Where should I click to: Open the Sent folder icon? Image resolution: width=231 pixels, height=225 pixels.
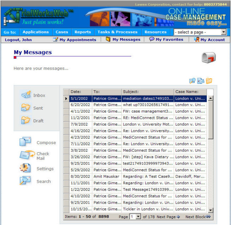26,108
